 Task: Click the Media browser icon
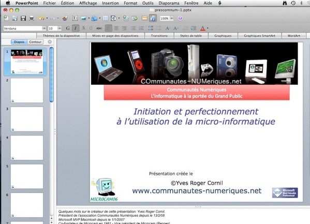pos(113,19)
